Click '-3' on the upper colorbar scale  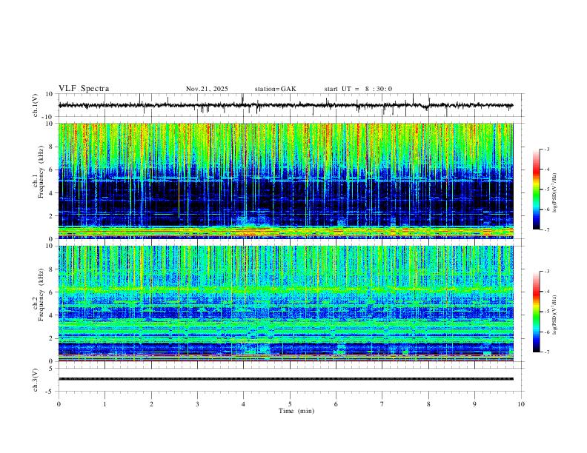pos(546,149)
